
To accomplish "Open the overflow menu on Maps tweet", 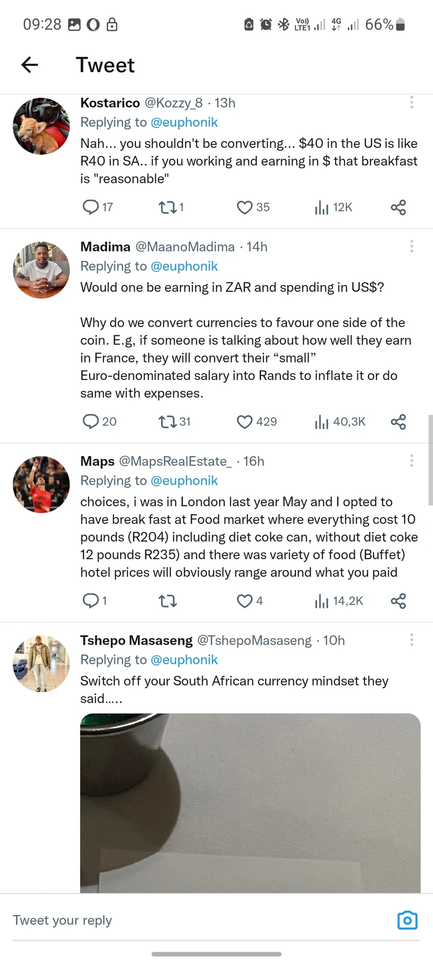I will pyautogui.click(x=411, y=461).
